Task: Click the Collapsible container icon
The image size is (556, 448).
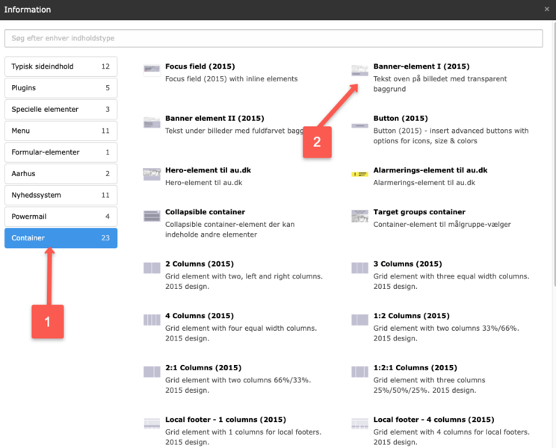Action: coord(152,216)
